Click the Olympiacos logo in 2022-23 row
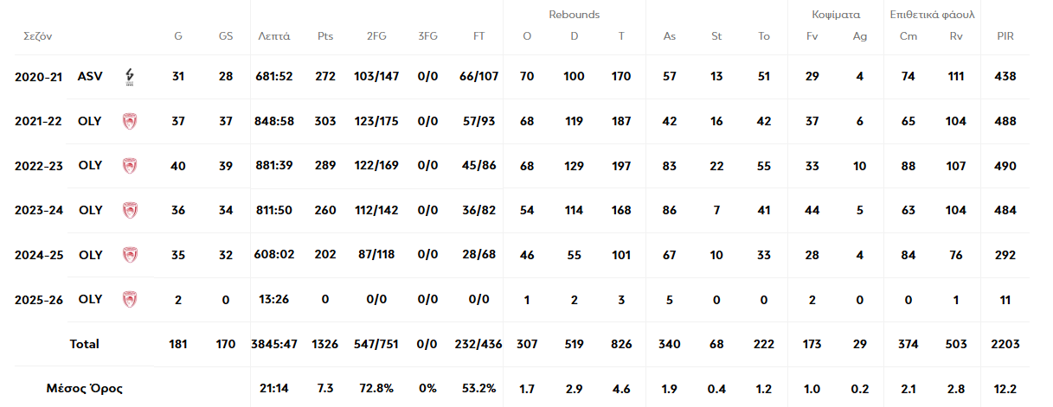Screen dimensions: 1053x407 pyautogui.click(x=130, y=166)
